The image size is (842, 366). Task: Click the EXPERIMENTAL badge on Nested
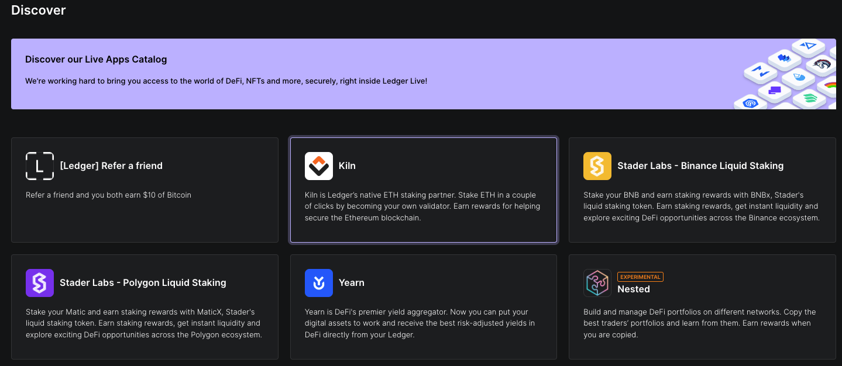coord(640,277)
